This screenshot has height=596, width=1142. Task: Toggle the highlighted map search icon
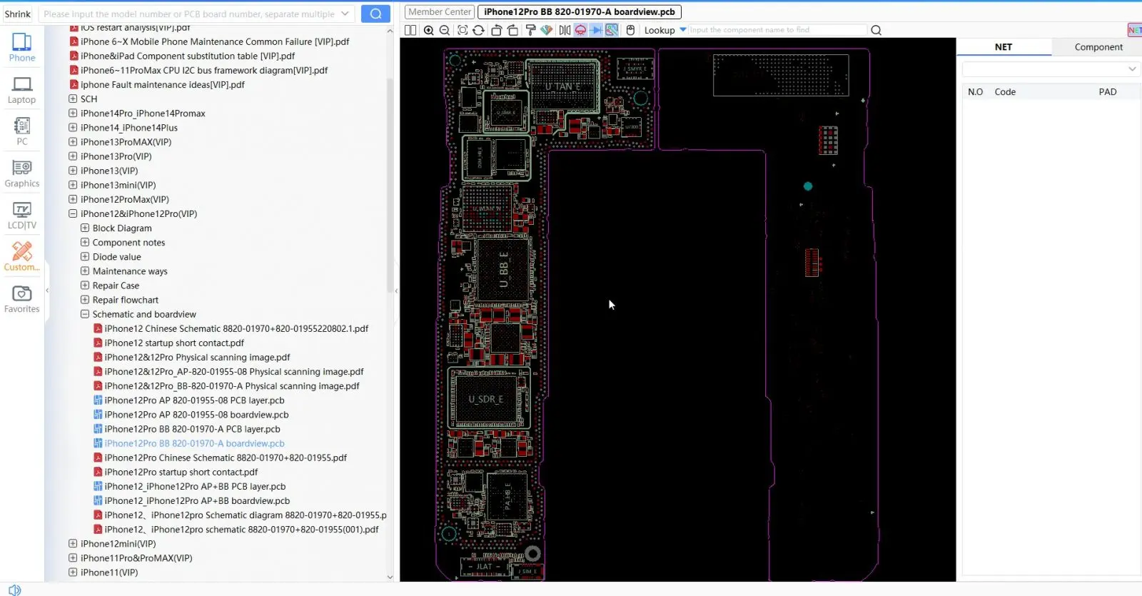612,30
